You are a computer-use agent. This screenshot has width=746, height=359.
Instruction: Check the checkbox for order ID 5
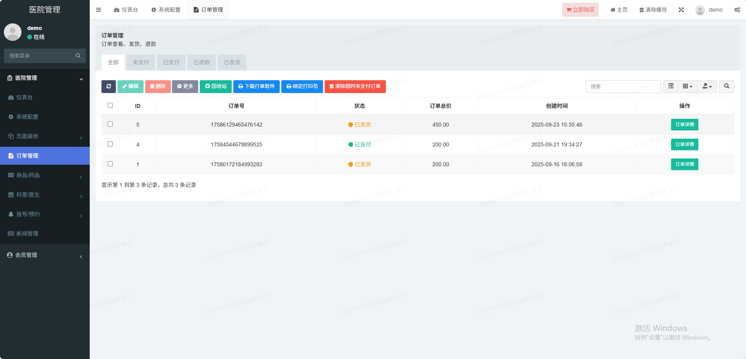tap(110, 124)
